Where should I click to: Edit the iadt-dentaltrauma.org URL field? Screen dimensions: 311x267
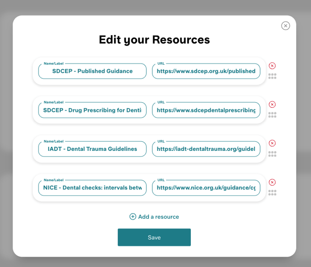(206, 149)
